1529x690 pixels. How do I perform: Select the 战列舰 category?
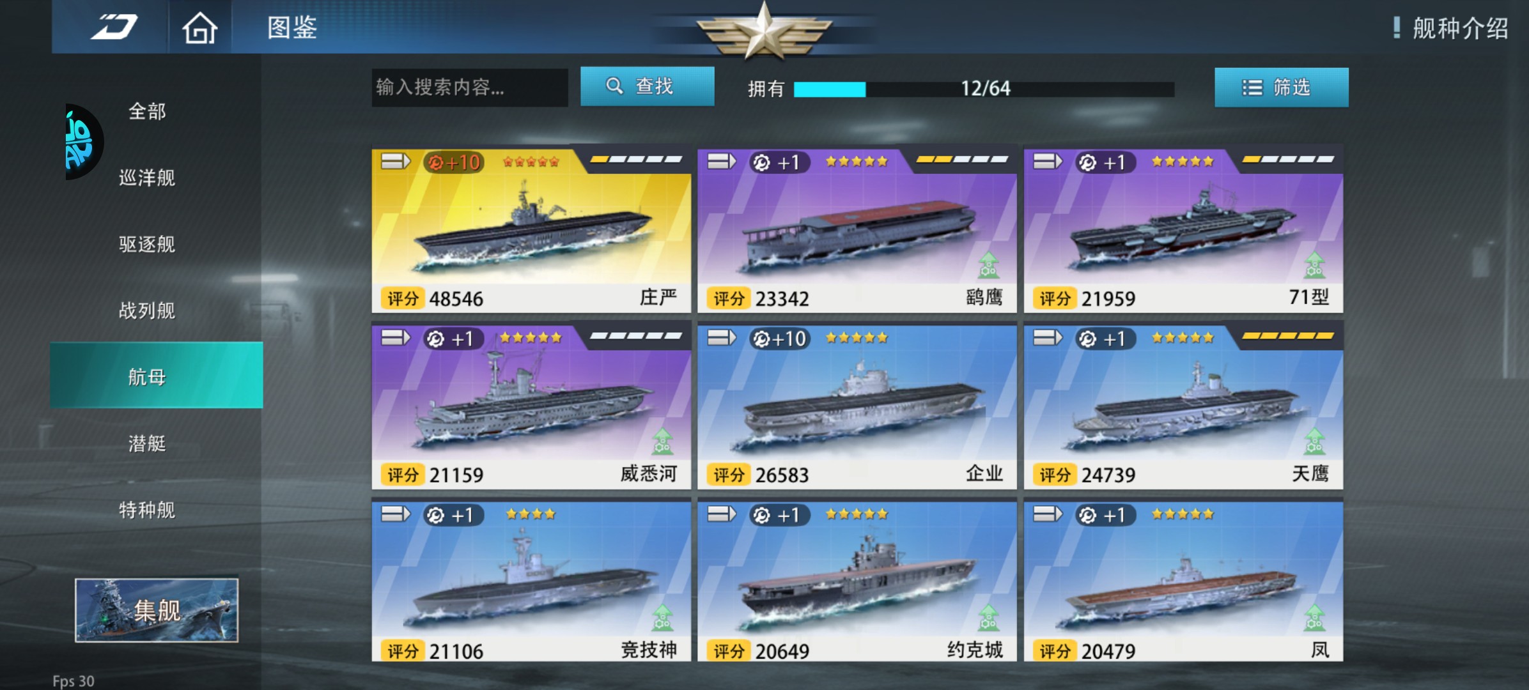(147, 310)
